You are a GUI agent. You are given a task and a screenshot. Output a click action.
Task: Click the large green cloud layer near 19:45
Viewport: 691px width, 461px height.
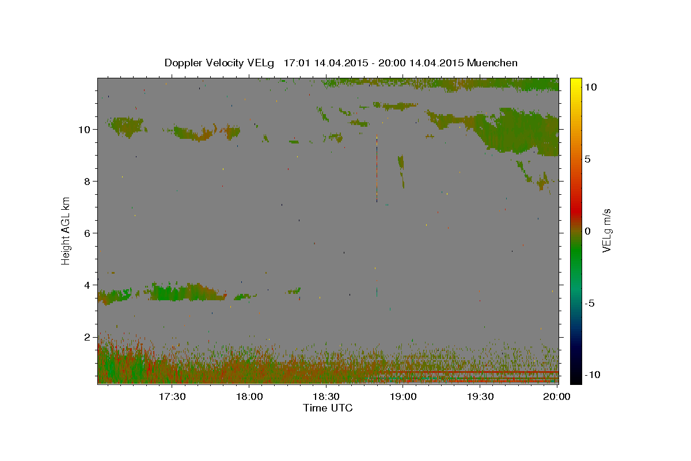tap(518, 131)
